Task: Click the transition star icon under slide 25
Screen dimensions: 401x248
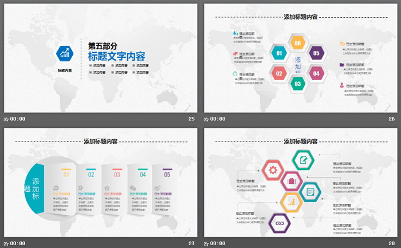Action: (6, 119)
